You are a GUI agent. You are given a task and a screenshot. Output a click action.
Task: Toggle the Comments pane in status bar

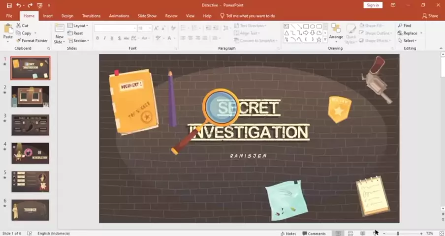(x=314, y=234)
